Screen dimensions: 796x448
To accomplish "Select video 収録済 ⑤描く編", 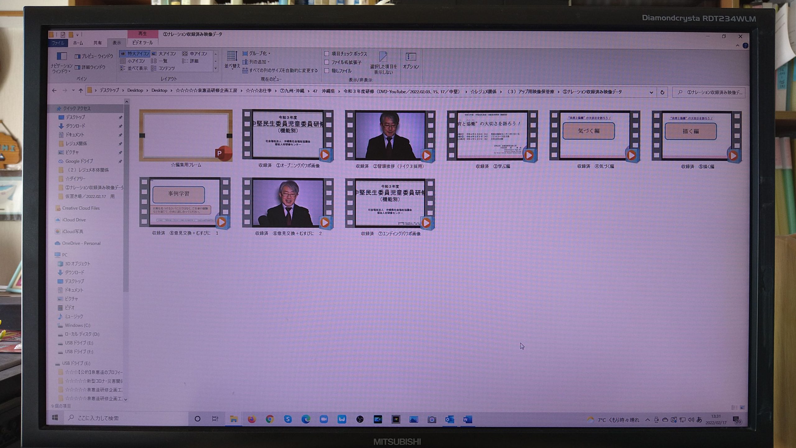I will pyautogui.click(x=697, y=140).
